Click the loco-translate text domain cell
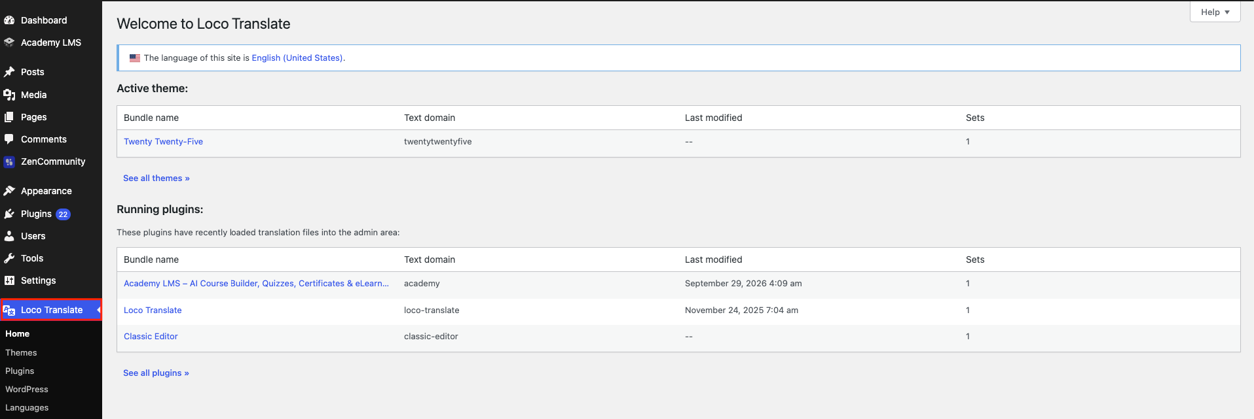This screenshot has width=1254, height=419. click(432, 310)
